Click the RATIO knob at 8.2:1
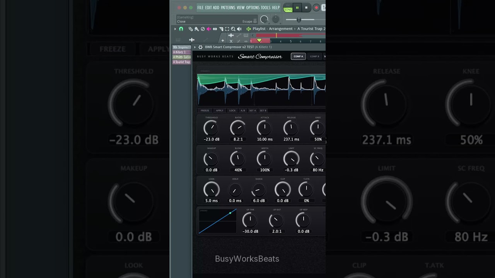The image size is (495, 278). pyautogui.click(x=238, y=128)
